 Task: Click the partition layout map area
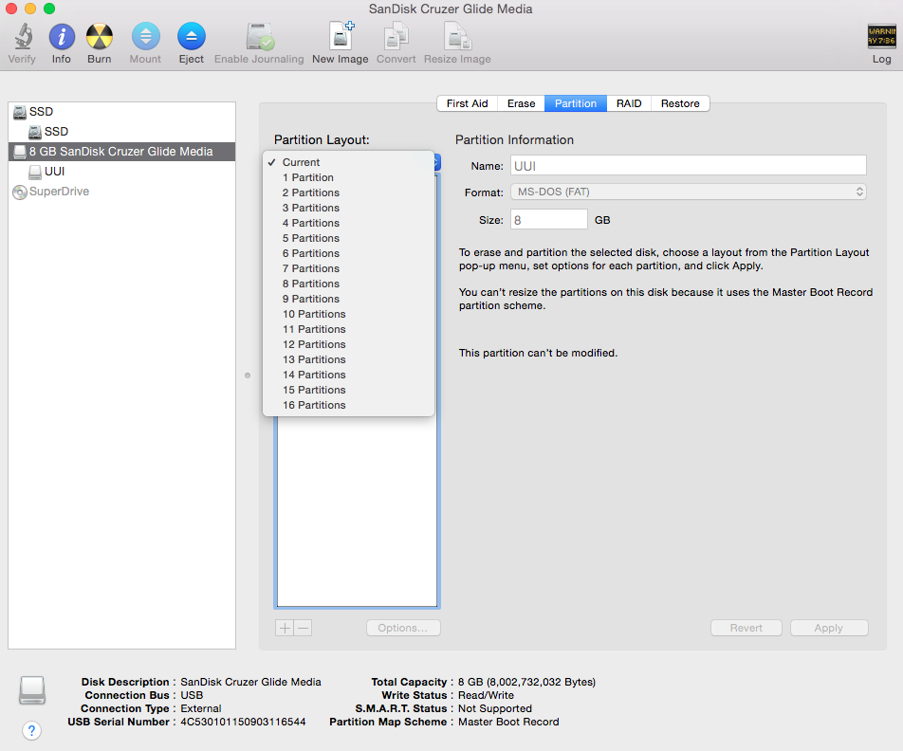tap(357, 511)
